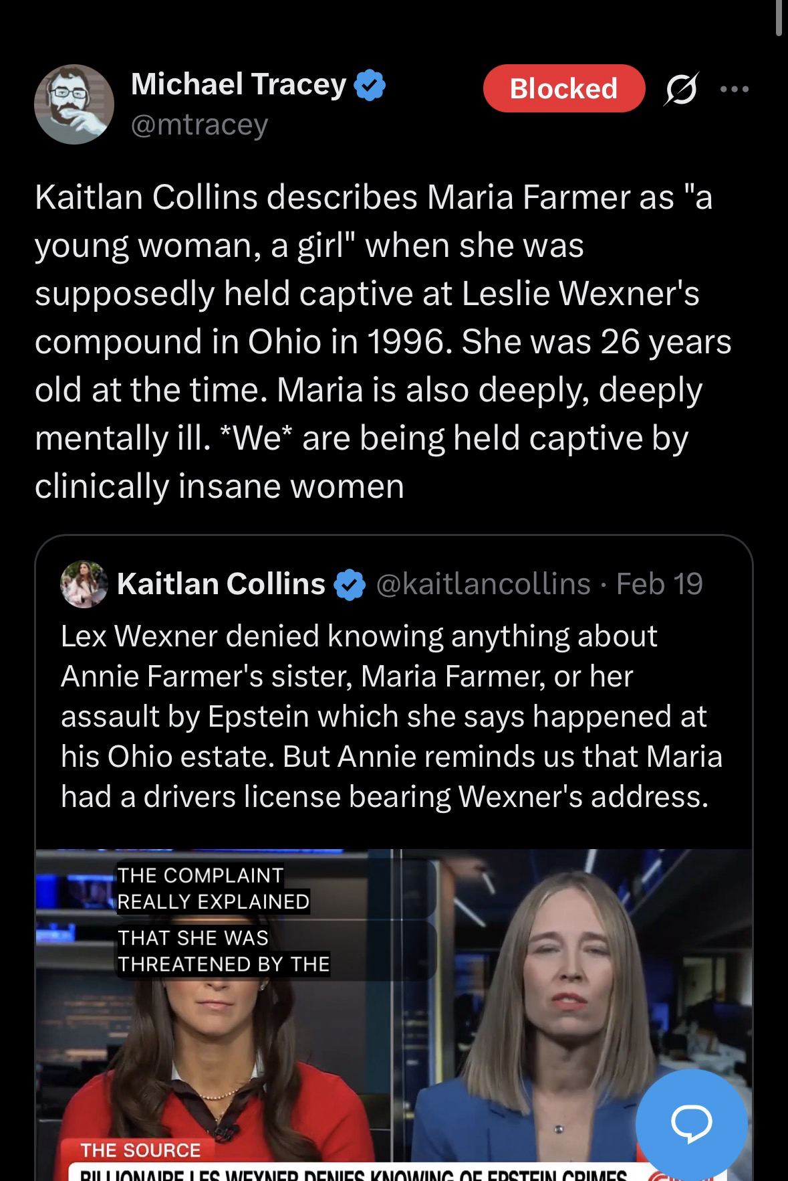Click Michael Tracey's blue verified badge
The image size is (788, 1181).
point(370,86)
